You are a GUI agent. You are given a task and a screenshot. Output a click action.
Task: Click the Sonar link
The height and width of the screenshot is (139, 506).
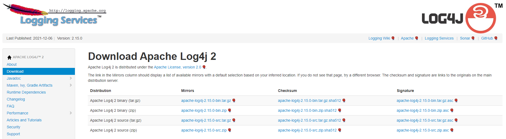click(x=465, y=38)
